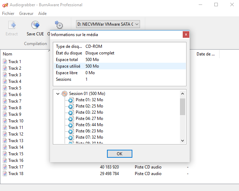Click the gear options icon in toolbar
The image size is (239, 191).
point(59,25)
